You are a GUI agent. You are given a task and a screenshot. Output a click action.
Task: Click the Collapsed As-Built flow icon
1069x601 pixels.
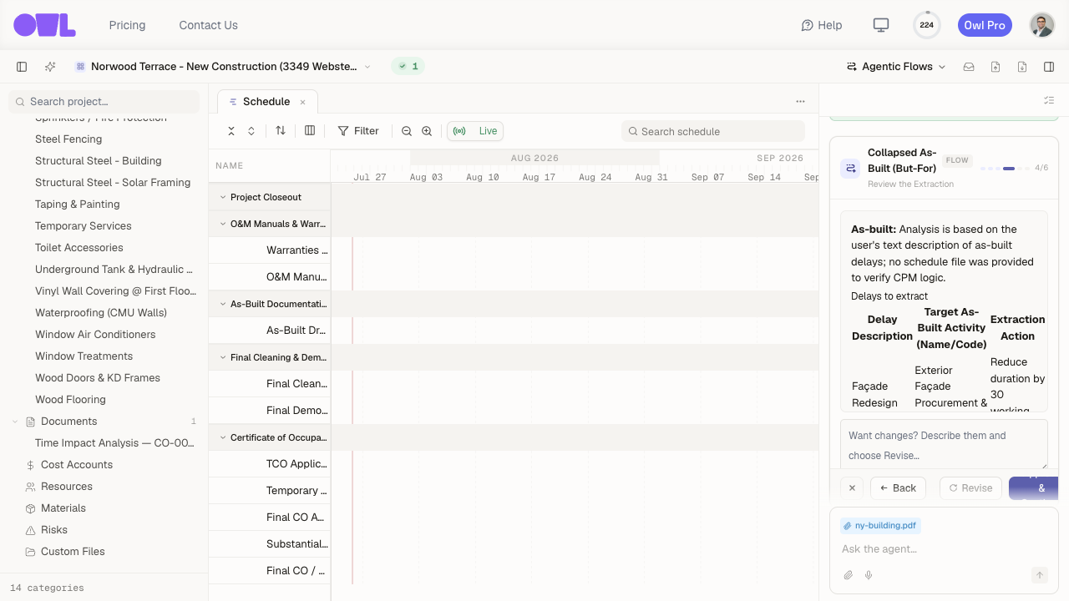(x=850, y=169)
